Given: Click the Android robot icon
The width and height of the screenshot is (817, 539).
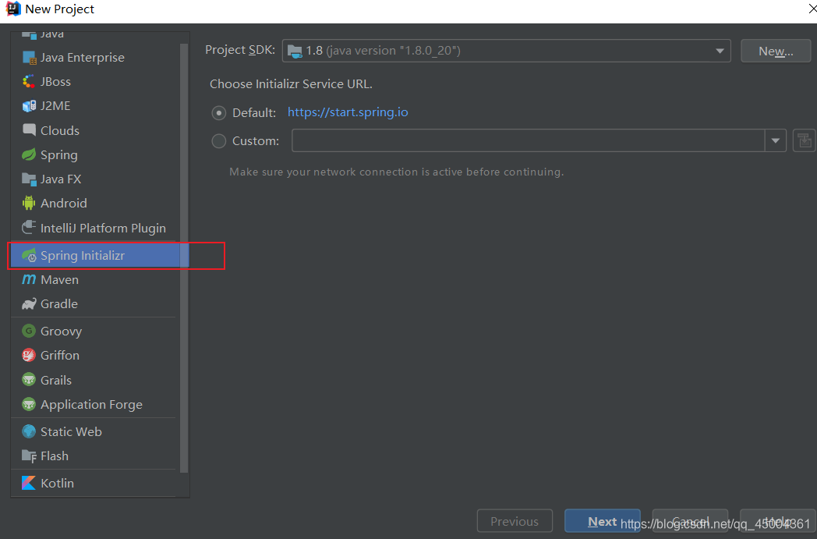Looking at the screenshot, I should point(29,204).
